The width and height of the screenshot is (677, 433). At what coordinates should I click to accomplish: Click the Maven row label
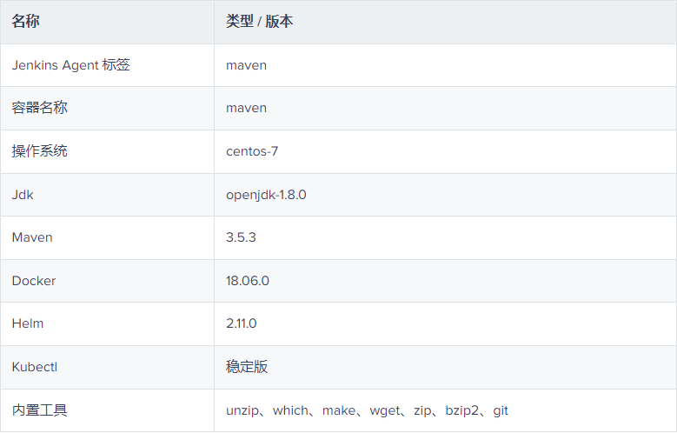(32, 237)
